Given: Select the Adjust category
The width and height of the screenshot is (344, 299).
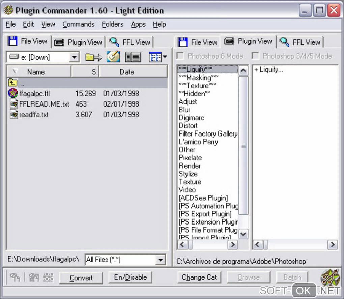Looking at the screenshot, I should point(207,101).
